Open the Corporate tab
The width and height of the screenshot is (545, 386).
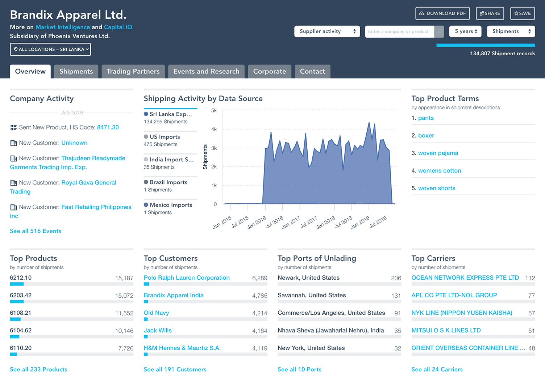(x=270, y=71)
